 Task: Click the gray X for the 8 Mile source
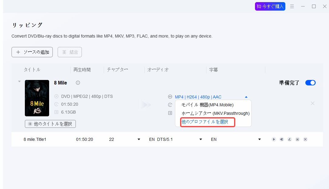312,103
